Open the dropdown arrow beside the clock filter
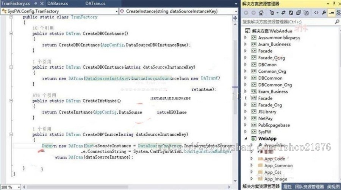 tap(277, 13)
